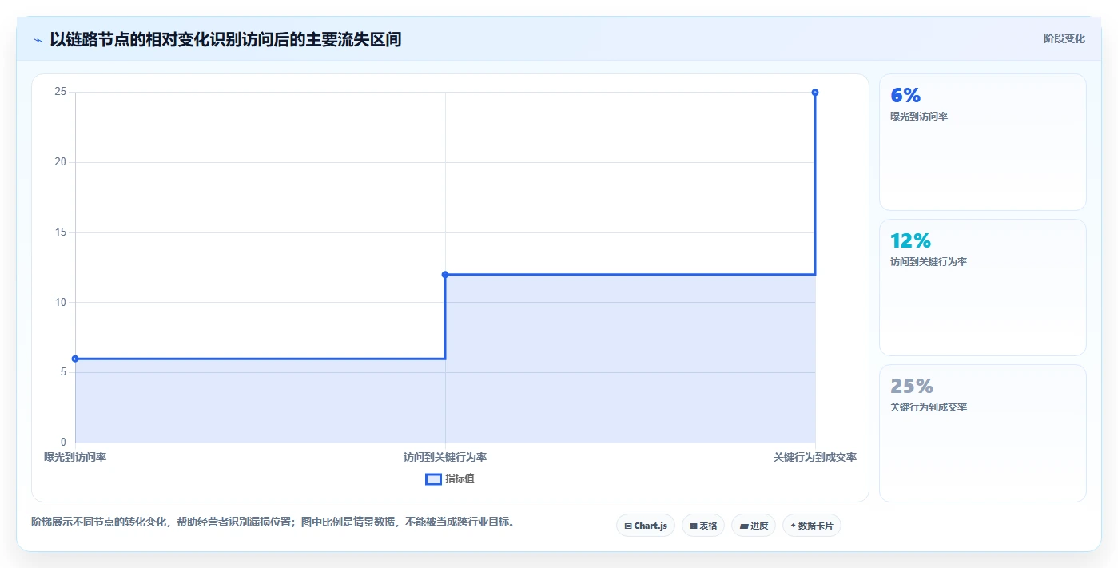Click the 6% value text
The image size is (1118, 568).
pyautogui.click(x=905, y=96)
